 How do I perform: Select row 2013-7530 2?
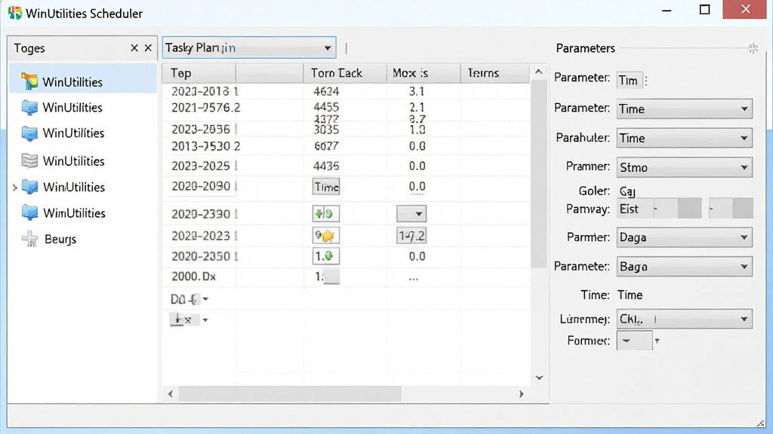[x=346, y=146]
